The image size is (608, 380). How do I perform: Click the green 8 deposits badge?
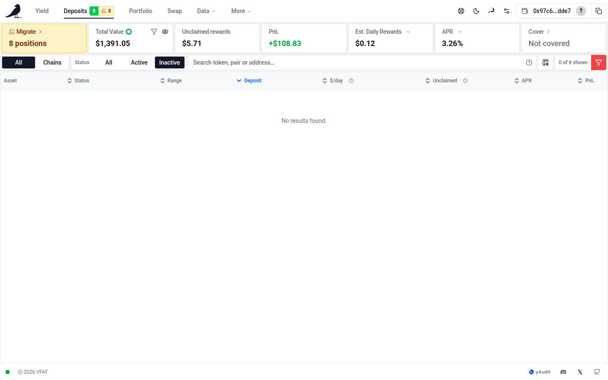coord(94,11)
